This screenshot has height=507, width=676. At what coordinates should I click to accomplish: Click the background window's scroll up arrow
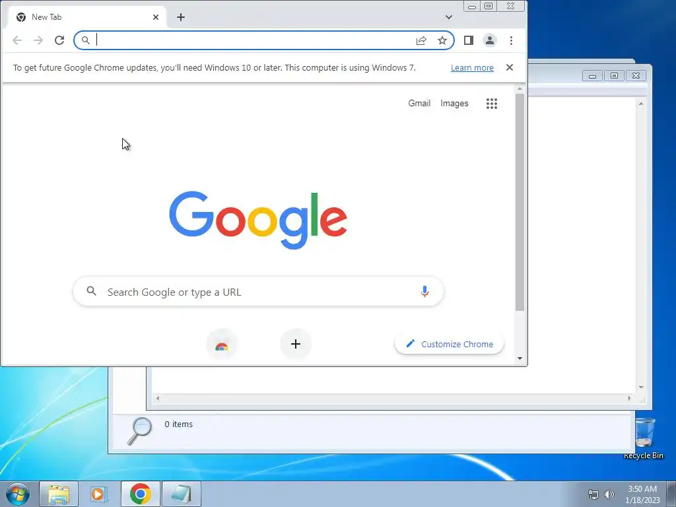coord(642,104)
